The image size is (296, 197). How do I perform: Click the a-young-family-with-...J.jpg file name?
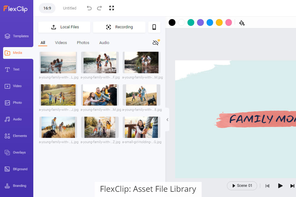pyautogui.click(x=59, y=110)
